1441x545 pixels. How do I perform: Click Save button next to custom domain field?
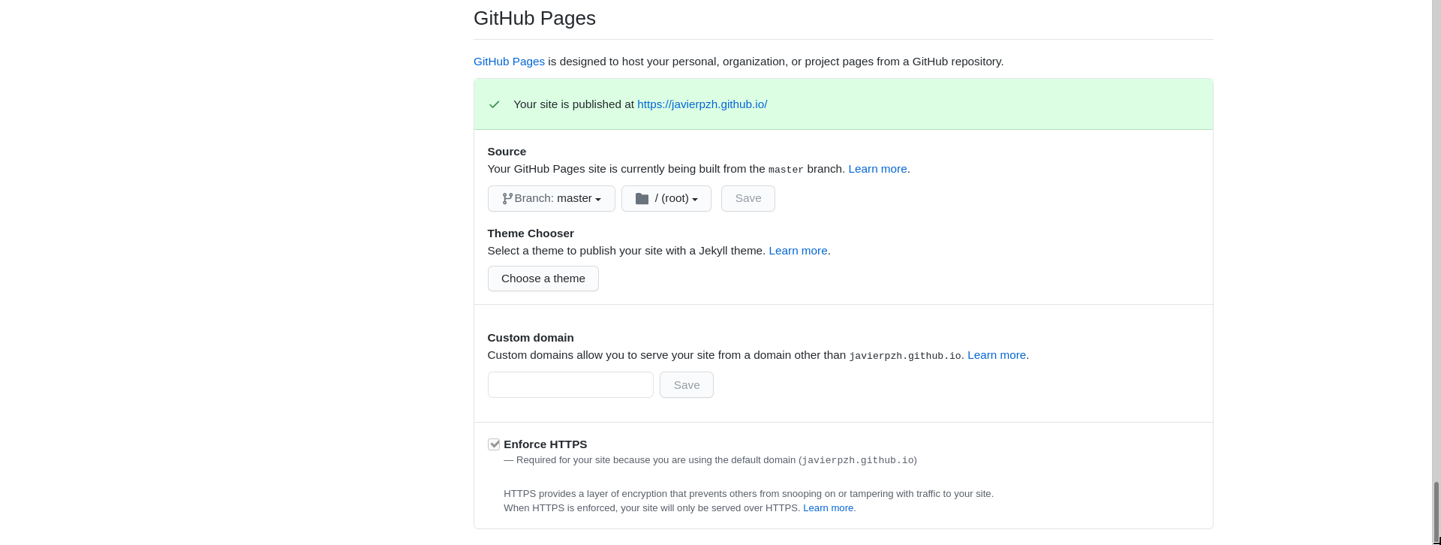click(687, 385)
